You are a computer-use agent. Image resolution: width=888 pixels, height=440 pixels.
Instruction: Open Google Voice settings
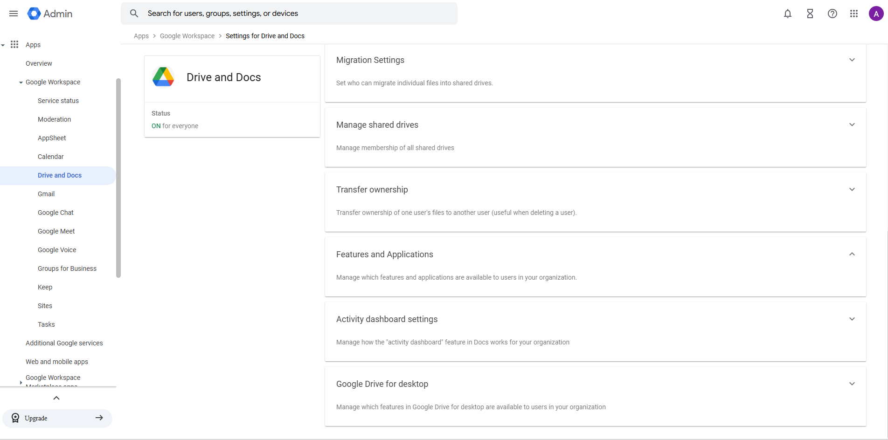tap(57, 250)
